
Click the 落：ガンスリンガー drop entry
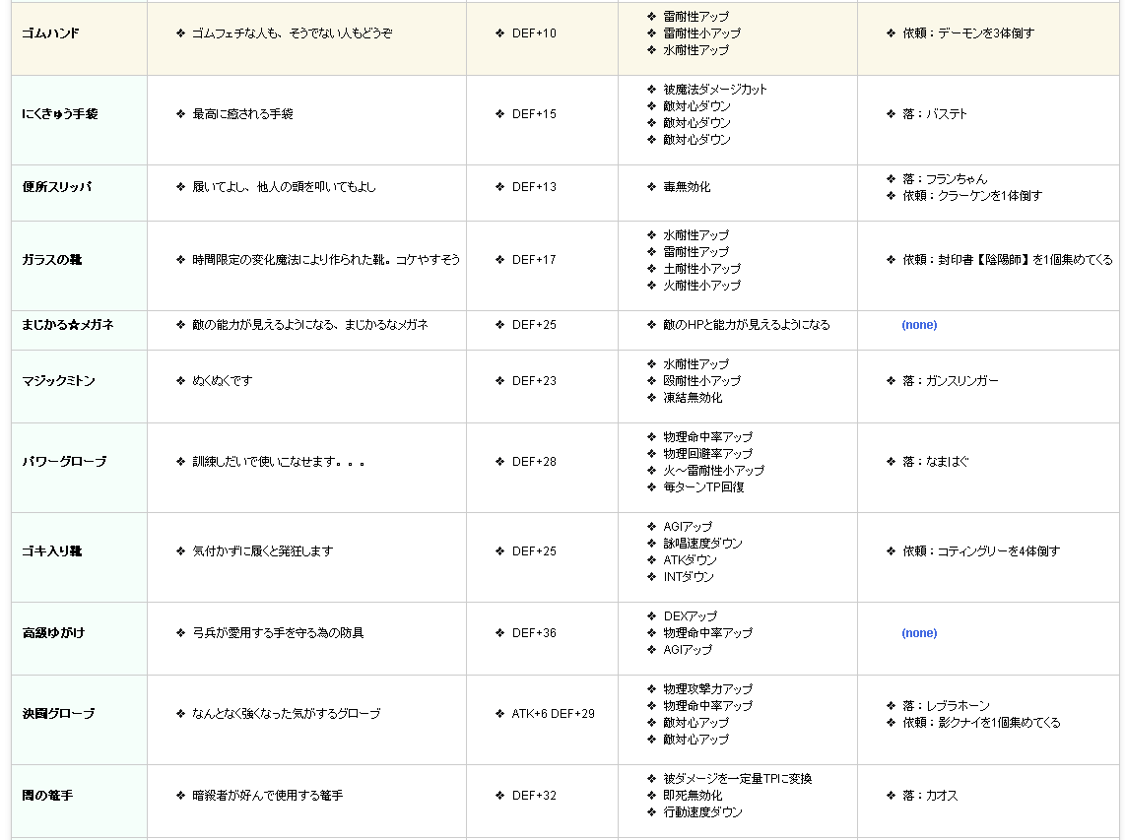point(950,381)
